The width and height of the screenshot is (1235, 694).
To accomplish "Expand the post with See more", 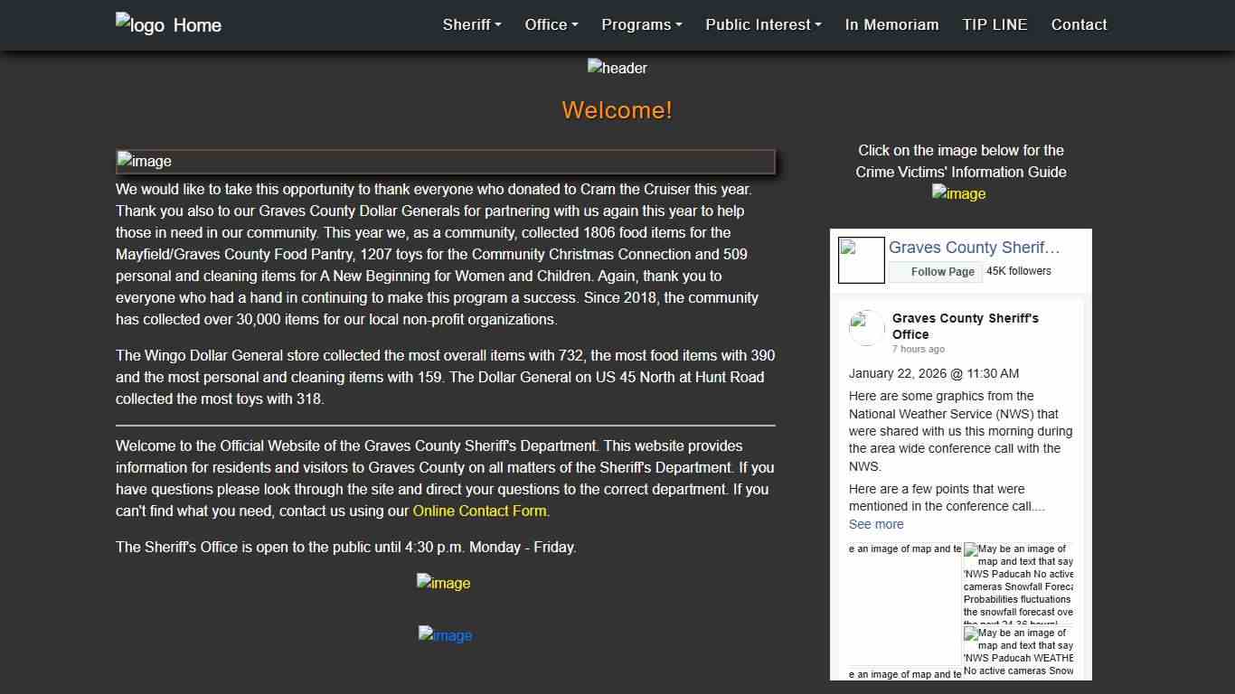I will pos(875,524).
